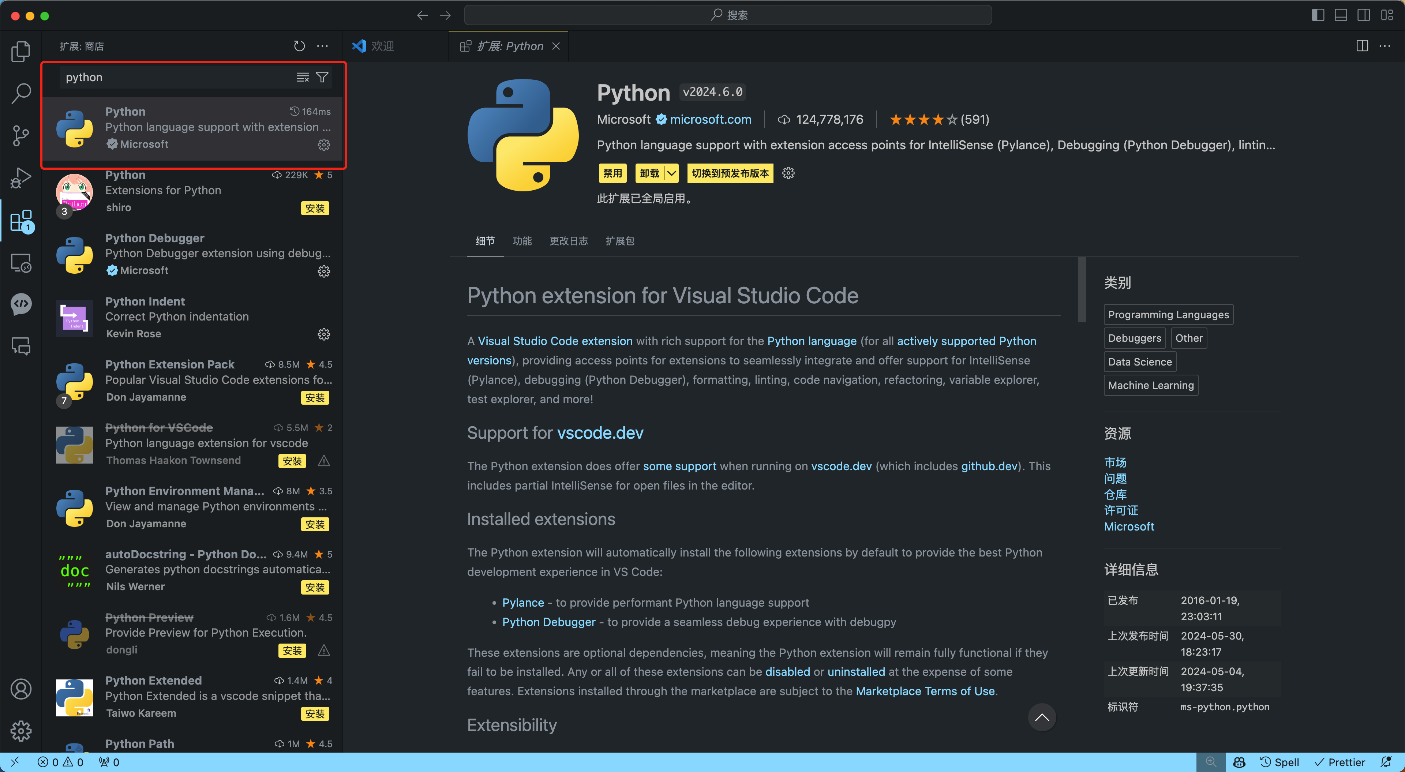This screenshot has width=1405, height=772.
Task: Open the Explorer view in activity bar
Action: pyautogui.click(x=21, y=51)
